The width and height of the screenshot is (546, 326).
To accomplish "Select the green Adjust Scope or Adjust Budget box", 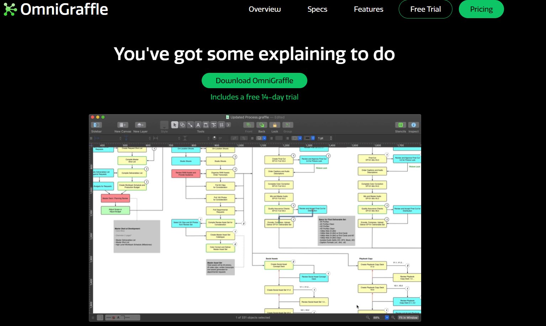I will point(115,210).
